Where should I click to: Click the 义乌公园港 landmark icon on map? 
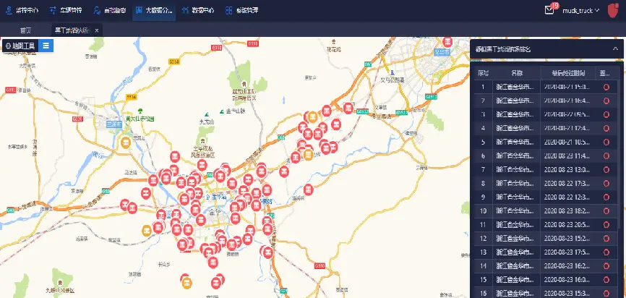(393, 73)
